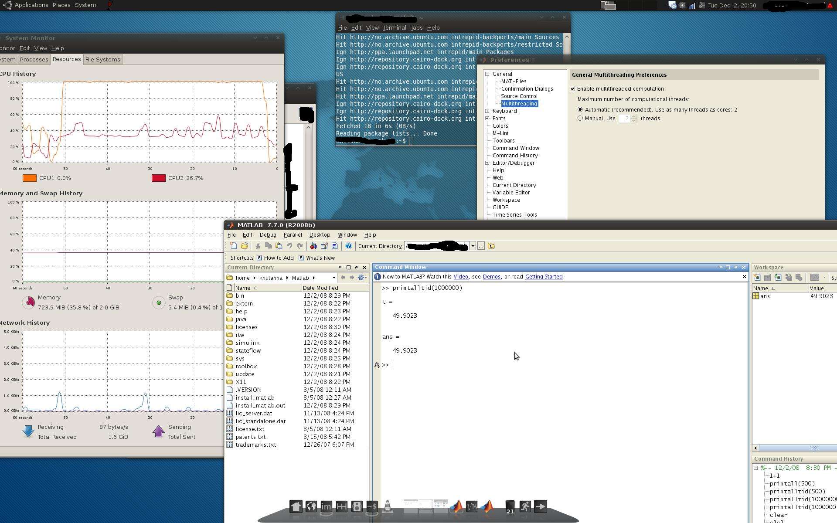837x523 pixels.
Task: Click the What's New shortcut
Action: point(316,258)
